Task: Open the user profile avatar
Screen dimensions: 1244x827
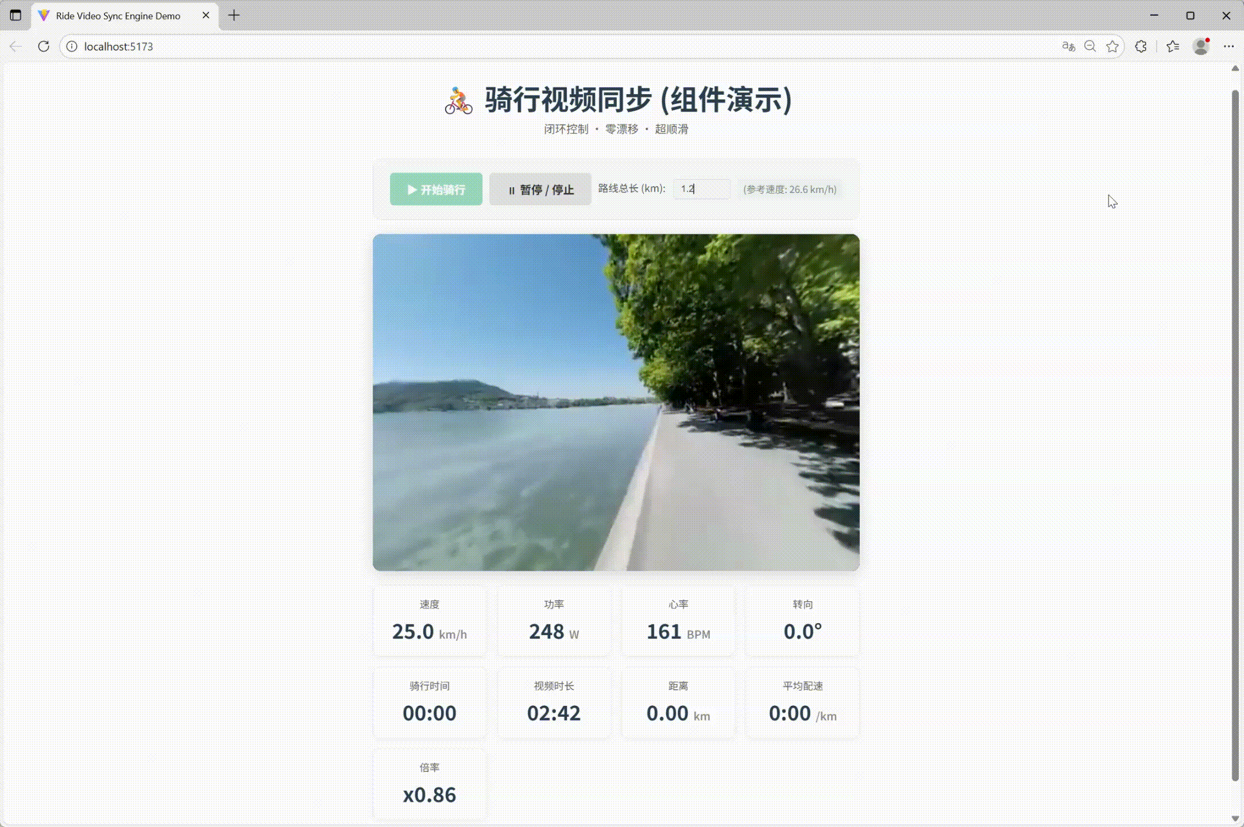Action: (x=1201, y=47)
